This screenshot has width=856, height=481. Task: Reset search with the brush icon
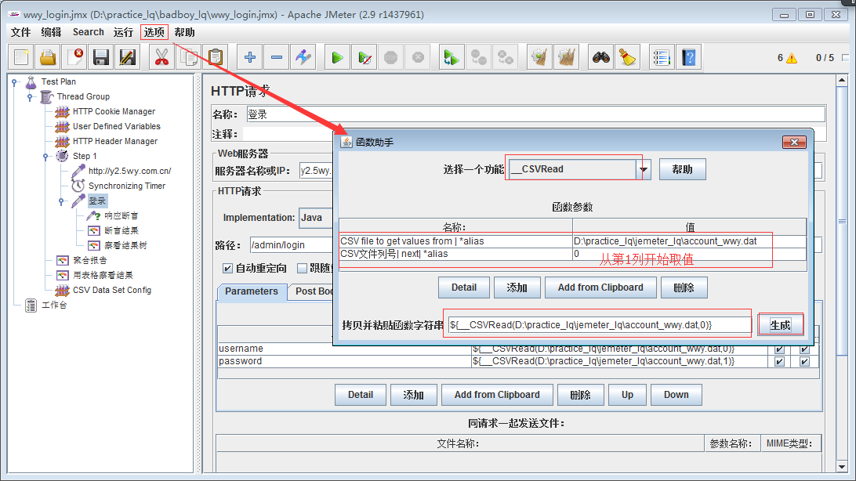point(627,57)
